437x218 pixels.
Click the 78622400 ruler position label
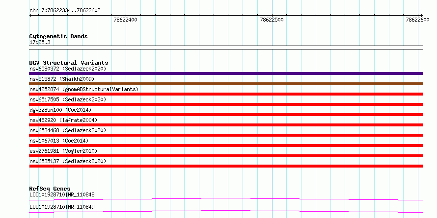(125, 20)
